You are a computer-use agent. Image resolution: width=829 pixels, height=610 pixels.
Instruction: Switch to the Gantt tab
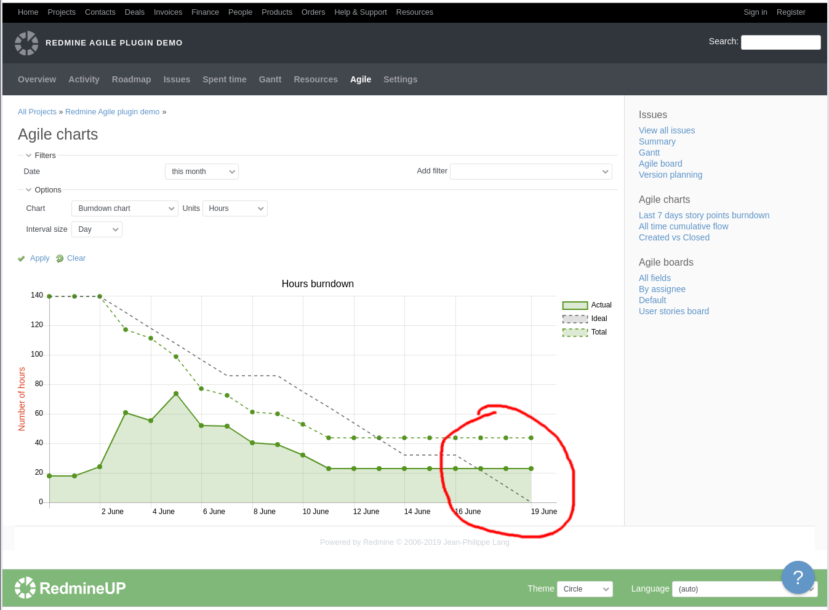[x=270, y=79]
